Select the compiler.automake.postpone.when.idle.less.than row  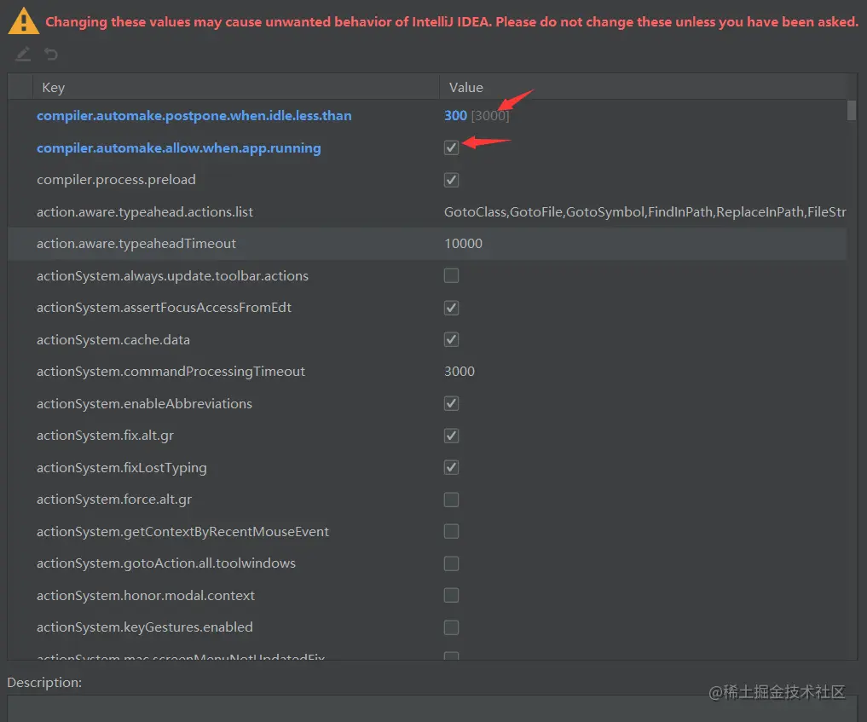194,116
